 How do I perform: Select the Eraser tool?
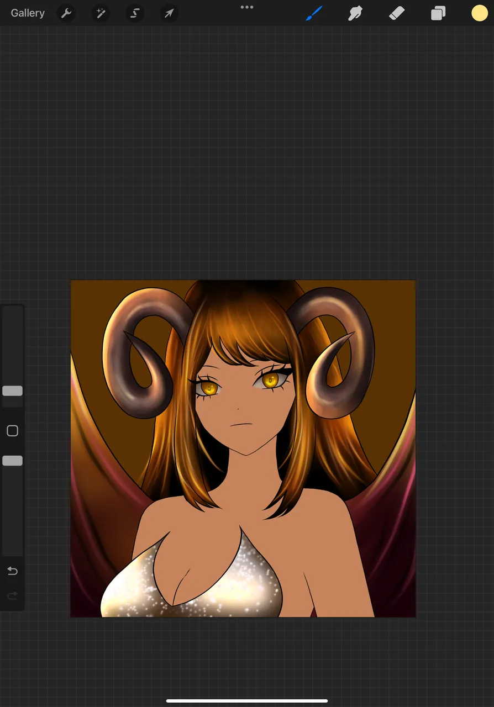[397, 13]
